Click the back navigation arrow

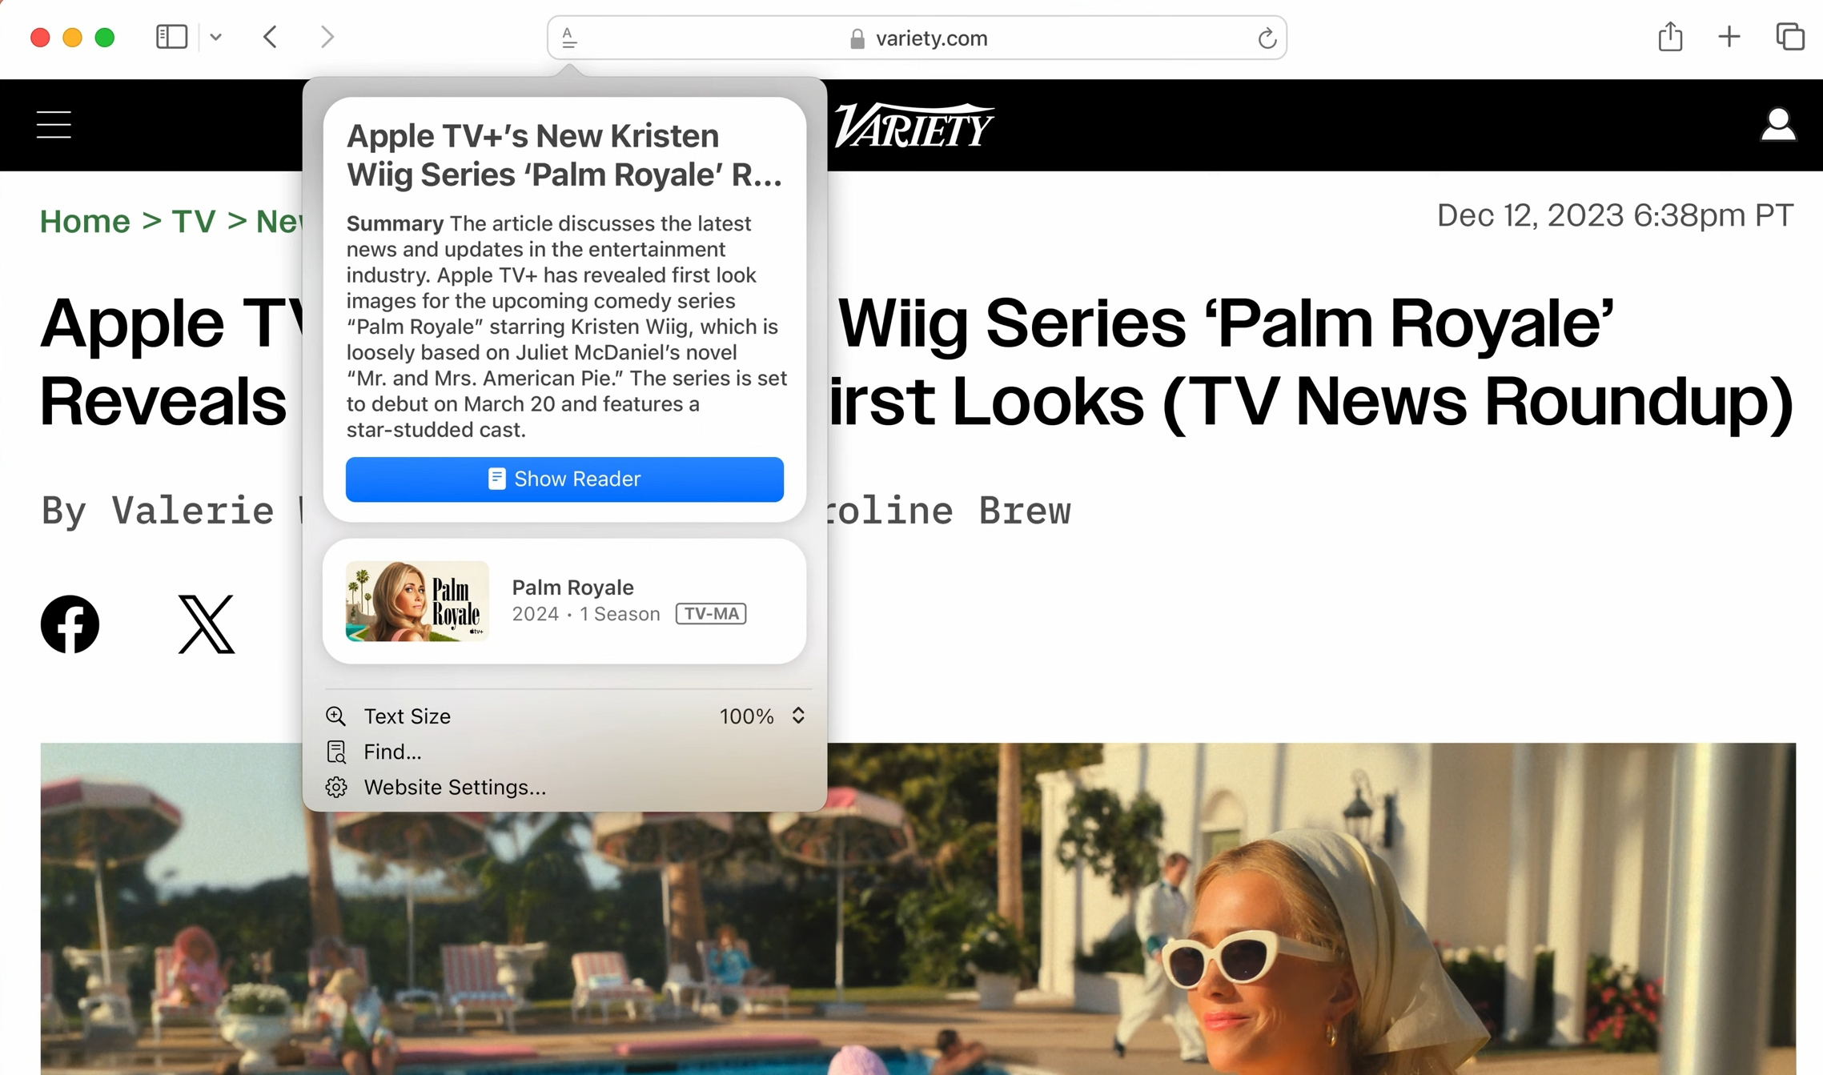(271, 37)
